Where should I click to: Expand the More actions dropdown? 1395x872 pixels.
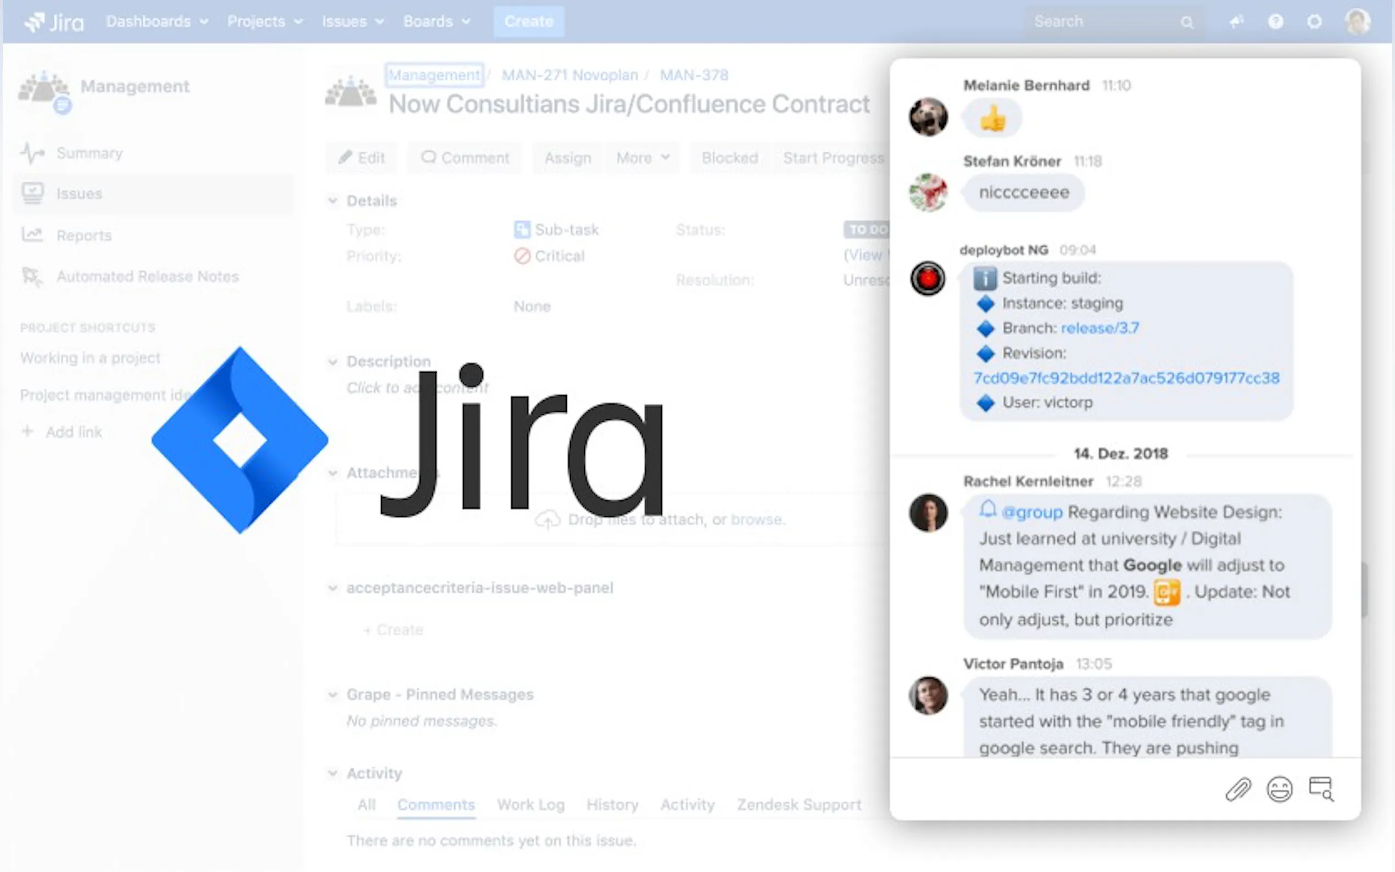pos(643,158)
